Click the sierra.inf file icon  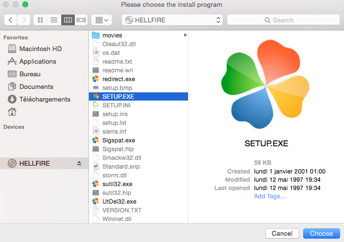96,132
